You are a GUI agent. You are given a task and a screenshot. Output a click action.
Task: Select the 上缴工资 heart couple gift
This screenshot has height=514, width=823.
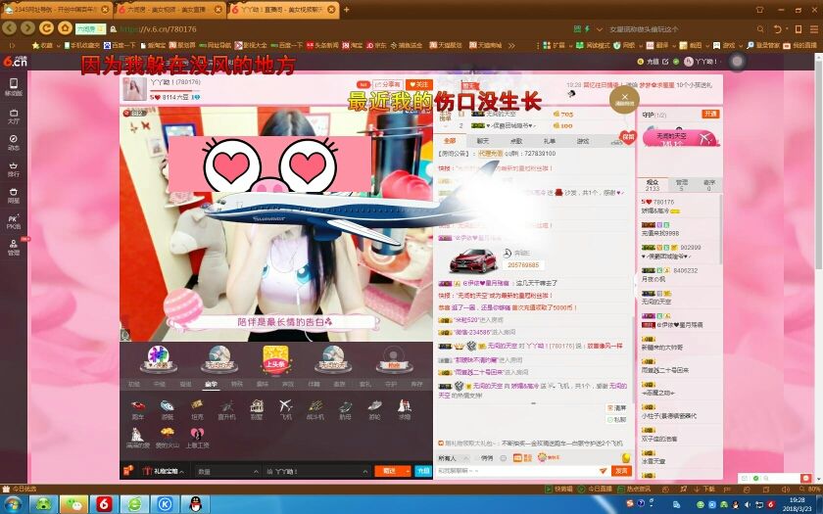197,438
